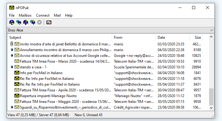This screenshot has height=121, width=222.
Task: Sort messages by the Size column header
Action: (196, 38)
